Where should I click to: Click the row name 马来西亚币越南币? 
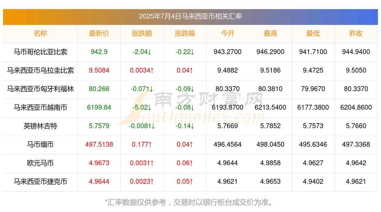[40, 108]
